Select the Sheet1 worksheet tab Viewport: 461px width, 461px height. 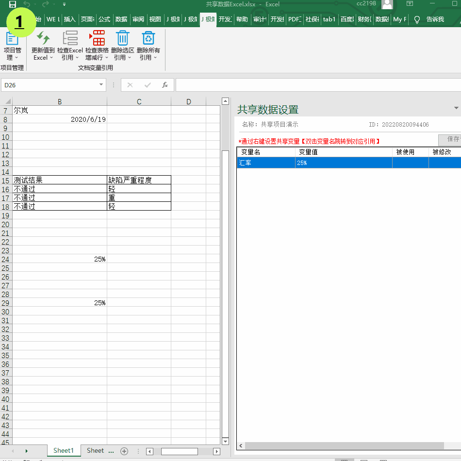63,451
